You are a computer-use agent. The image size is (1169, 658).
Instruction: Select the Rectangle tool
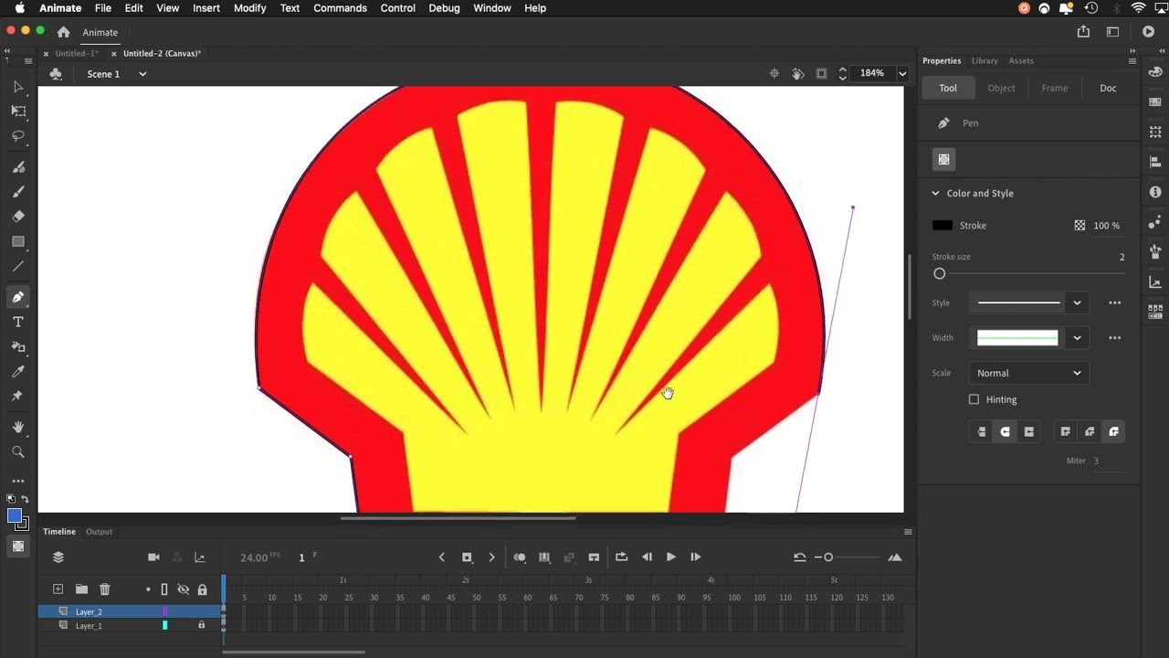pyautogui.click(x=17, y=241)
